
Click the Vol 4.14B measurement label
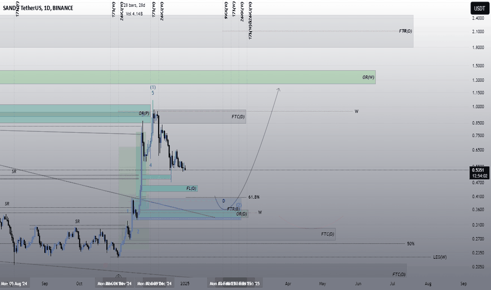pos(134,14)
